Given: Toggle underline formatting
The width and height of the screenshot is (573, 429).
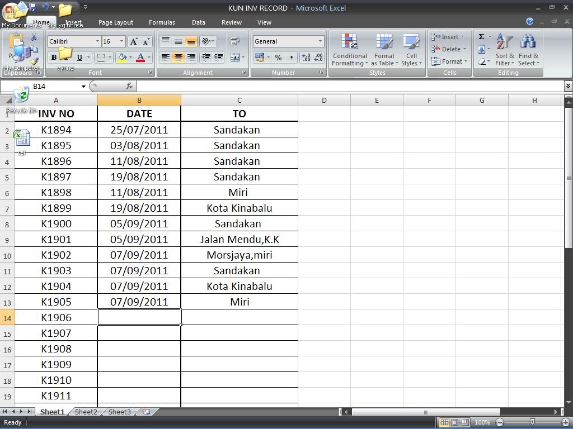Looking at the screenshot, I should pyautogui.click(x=79, y=58).
